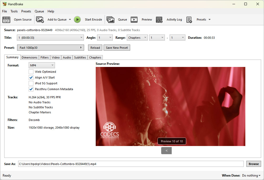264x180 pixels.
Task: Open the Range Chapters dropdown
Action: click(137, 38)
